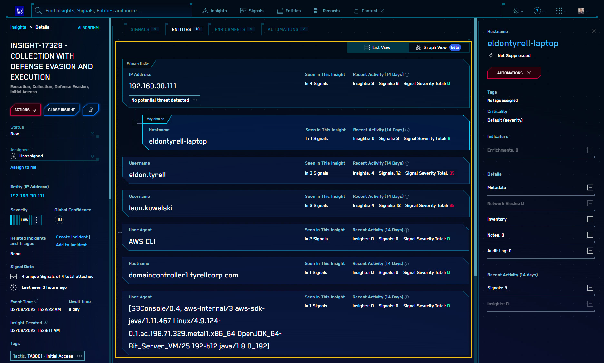Screen dimensions: 604x363
Task: Delete the insight using the trash icon
Action: click(91, 110)
